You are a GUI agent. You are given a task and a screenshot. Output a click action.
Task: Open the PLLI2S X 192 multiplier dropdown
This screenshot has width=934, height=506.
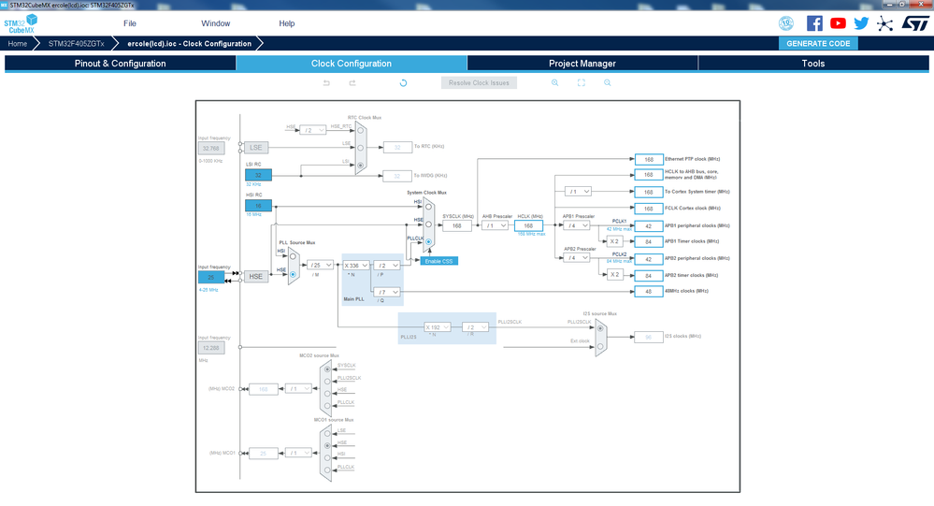[438, 327]
